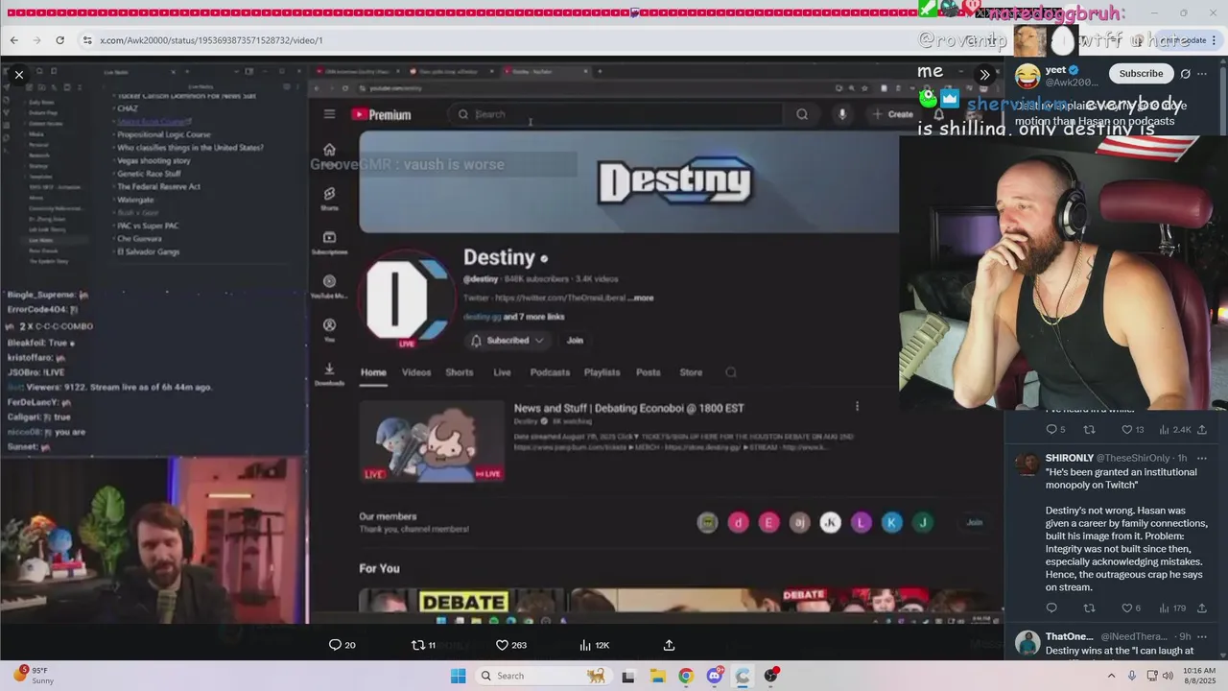Close the X video viewer
The image size is (1228, 691).
[19, 74]
